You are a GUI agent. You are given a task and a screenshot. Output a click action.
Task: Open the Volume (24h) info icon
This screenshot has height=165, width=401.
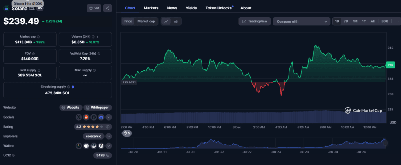click(93, 37)
